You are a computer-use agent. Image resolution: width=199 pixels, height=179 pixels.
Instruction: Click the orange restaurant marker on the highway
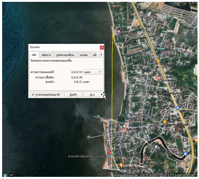click(158, 61)
